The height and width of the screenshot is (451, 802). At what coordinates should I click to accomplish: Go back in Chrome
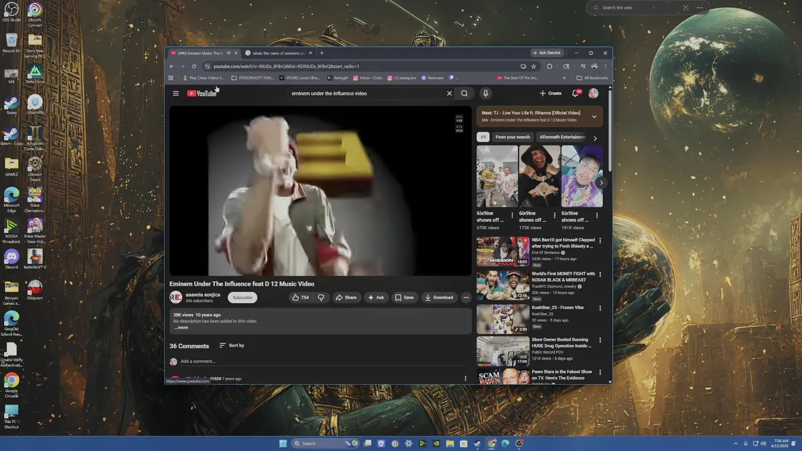(172, 66)
